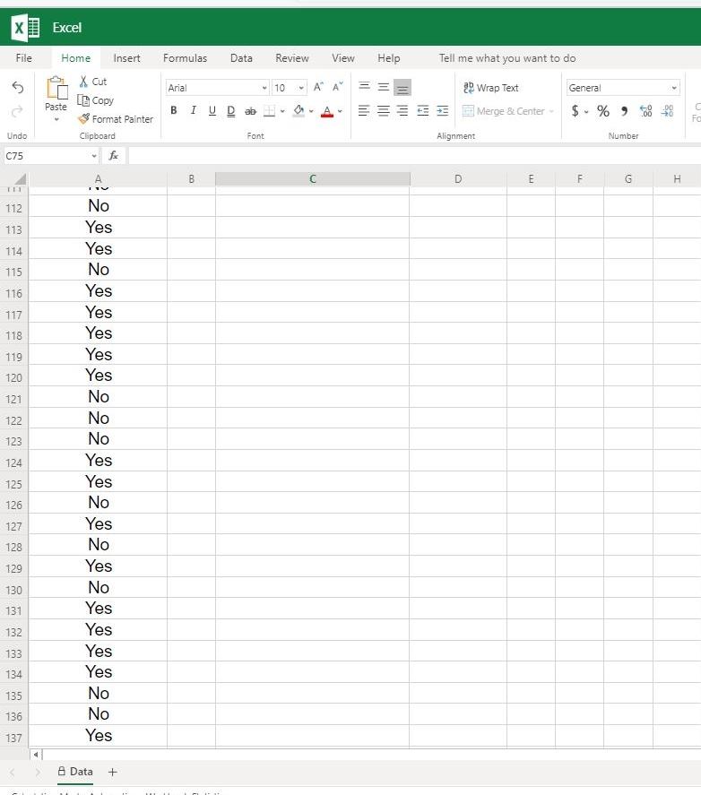Open the Help tab

389,58
